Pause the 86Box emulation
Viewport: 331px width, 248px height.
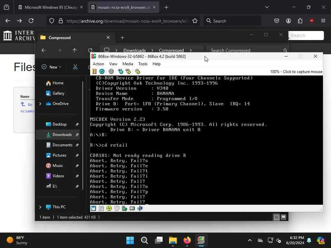(x=94, y=71)
